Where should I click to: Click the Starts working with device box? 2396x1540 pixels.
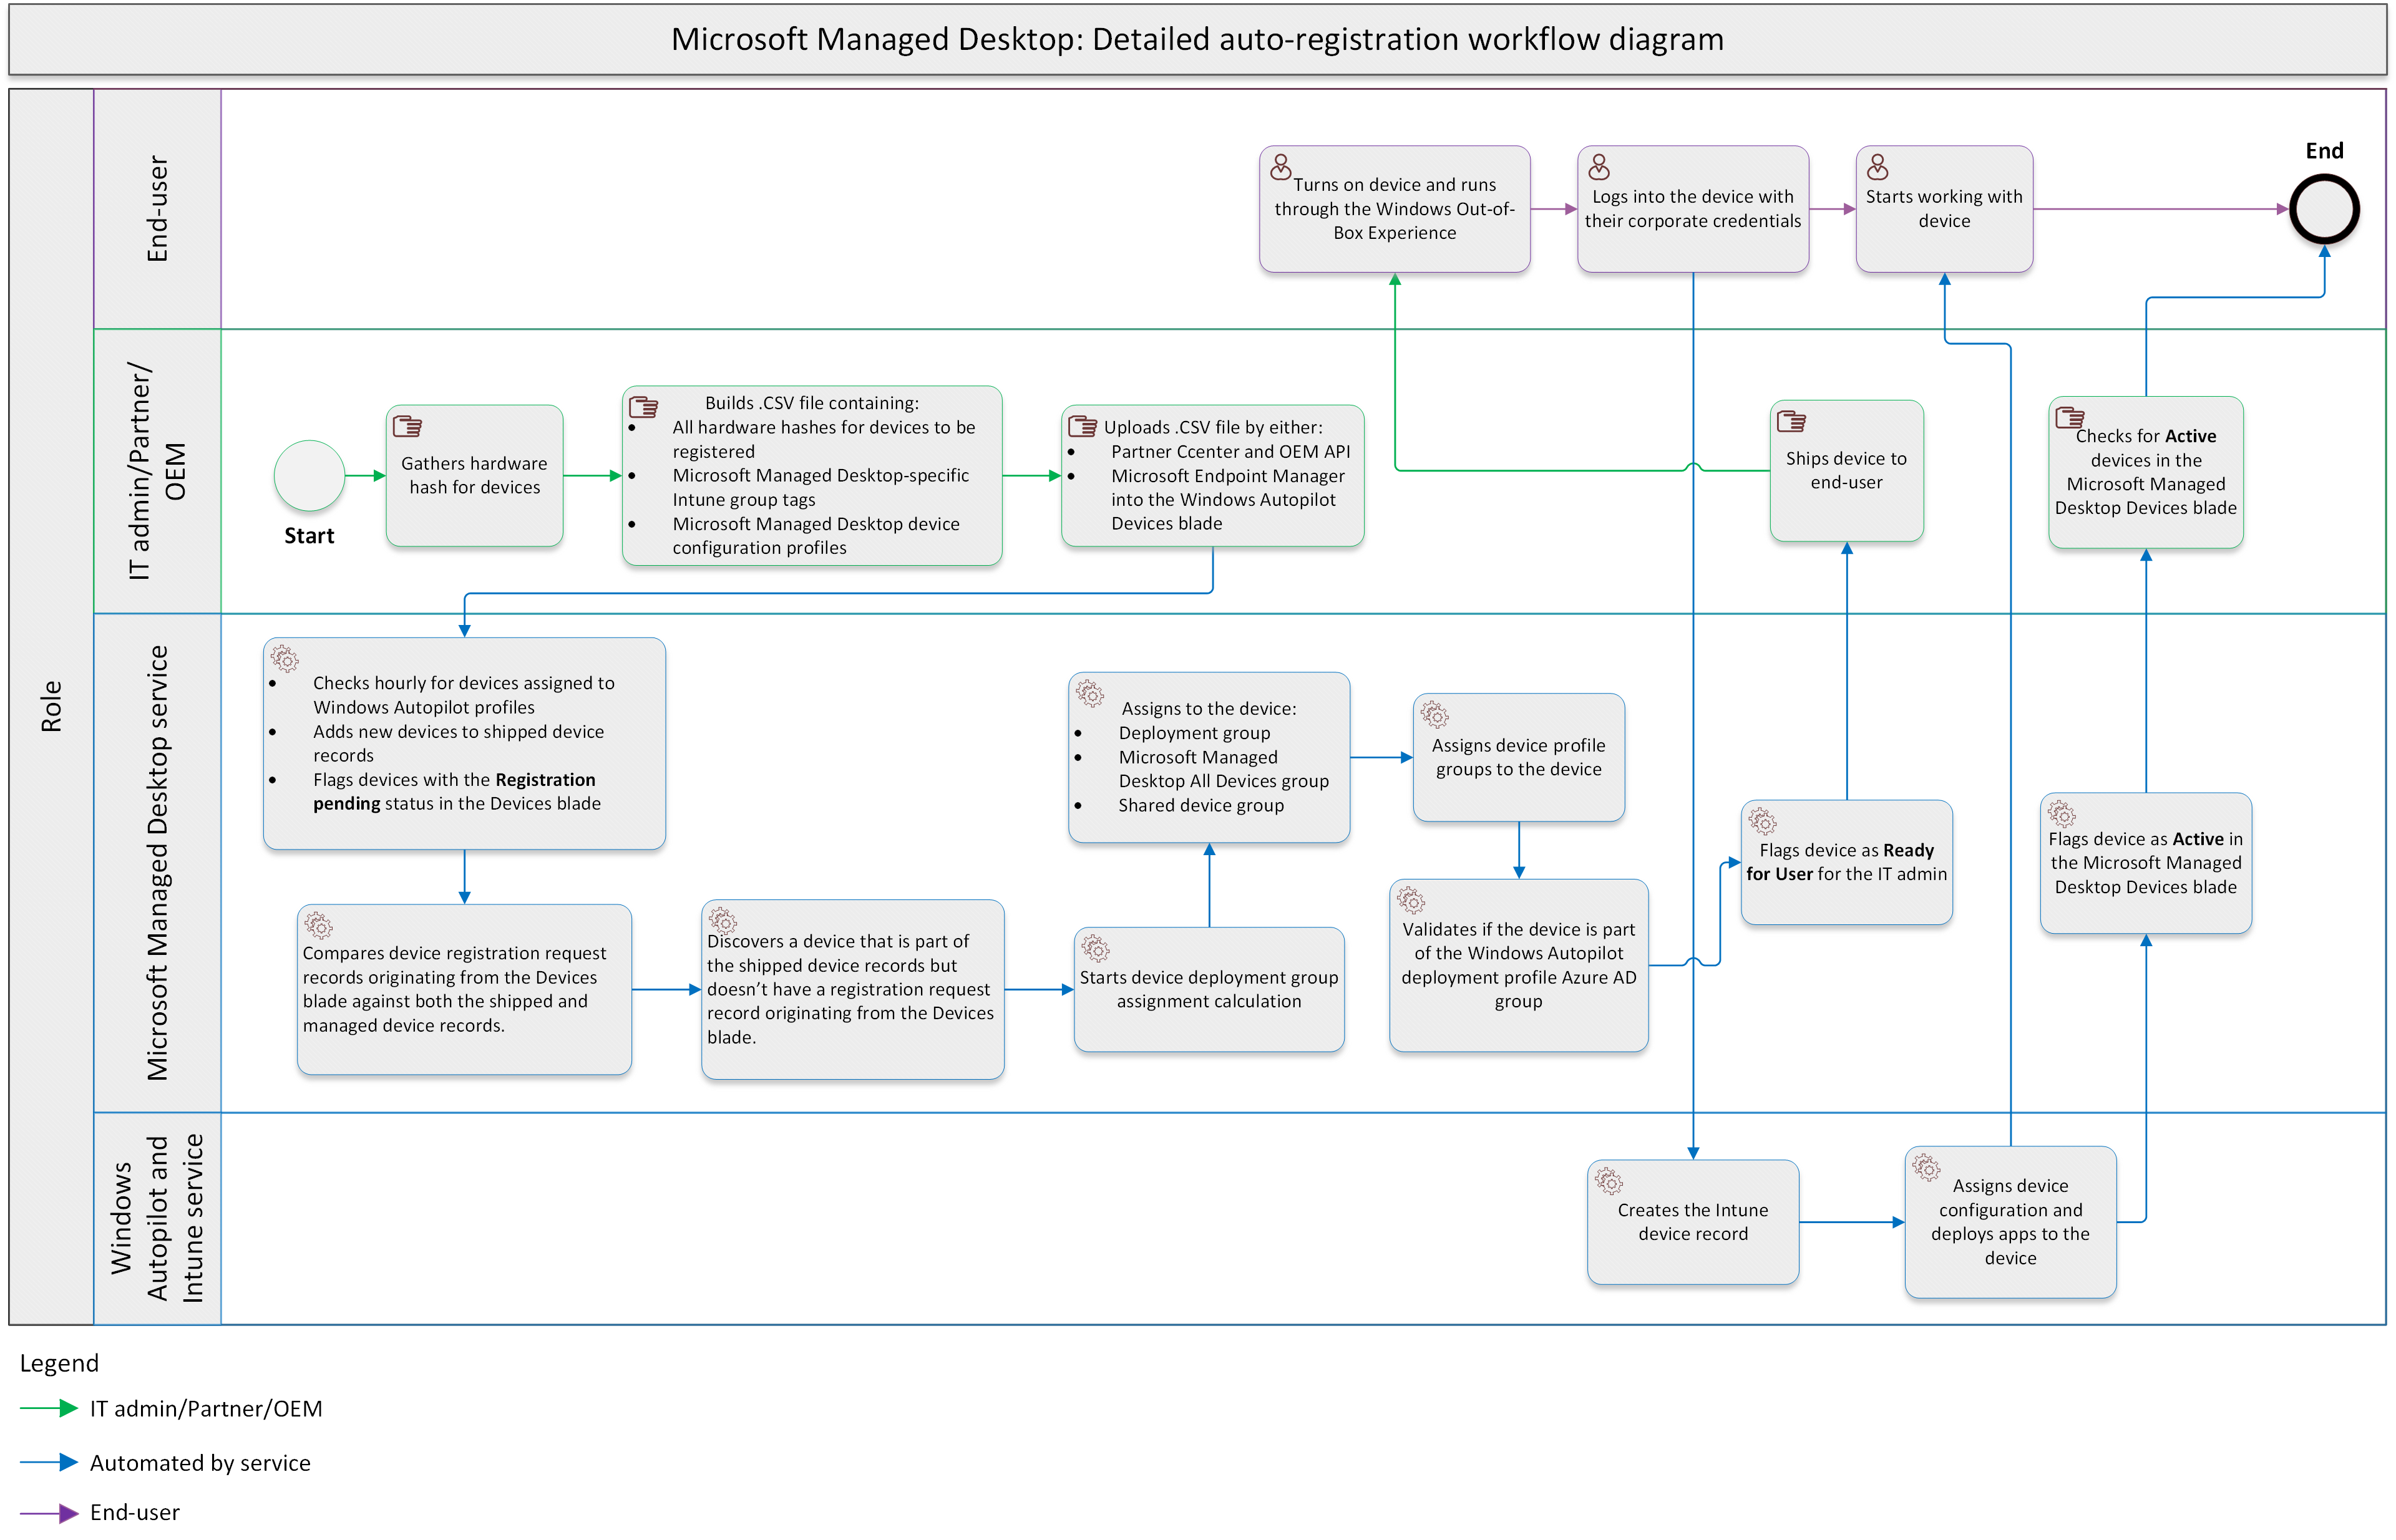point(1943,209)
